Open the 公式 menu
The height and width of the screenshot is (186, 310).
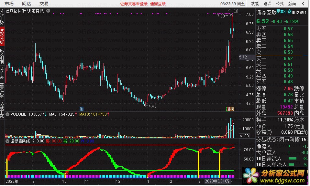(280, 4)
